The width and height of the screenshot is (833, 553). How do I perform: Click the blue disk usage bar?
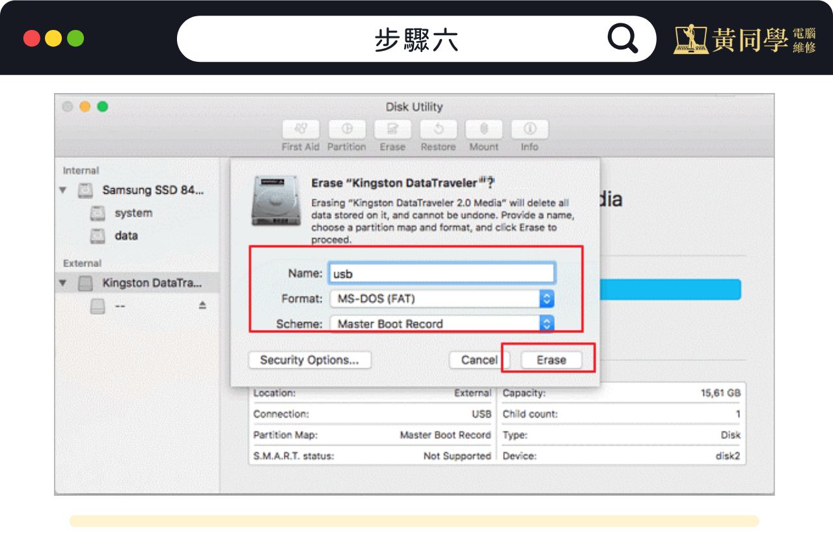(670, 290)
